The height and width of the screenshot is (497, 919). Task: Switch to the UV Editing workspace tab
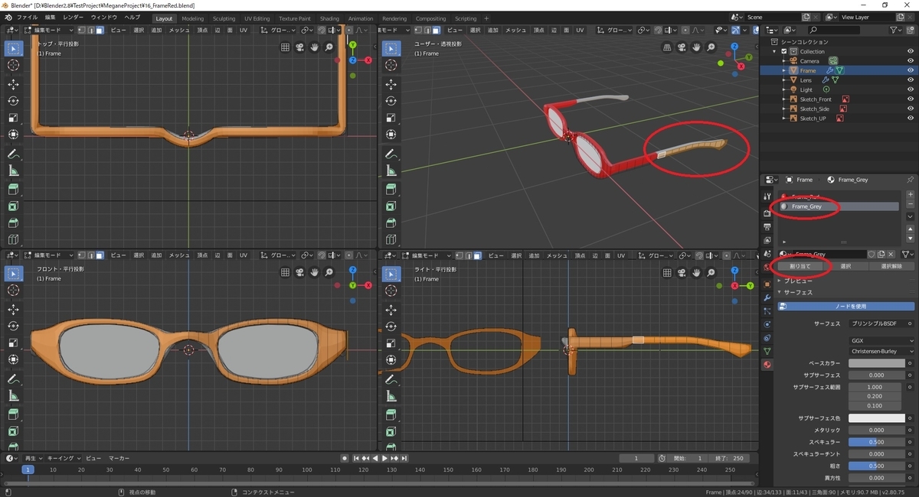257,18
